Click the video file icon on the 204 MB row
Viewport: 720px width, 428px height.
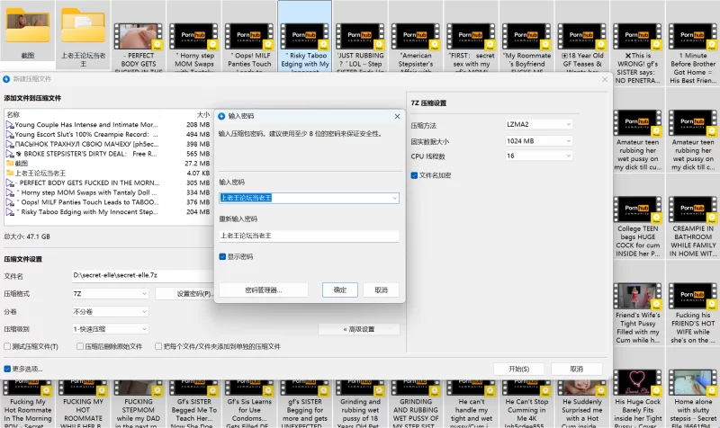tap(10, 212)
